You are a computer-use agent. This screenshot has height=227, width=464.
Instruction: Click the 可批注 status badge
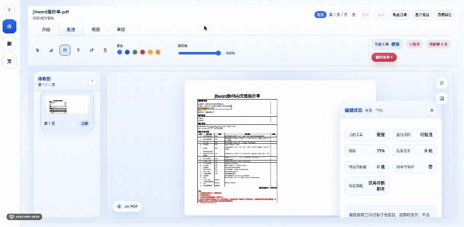(x=414, y=44)
